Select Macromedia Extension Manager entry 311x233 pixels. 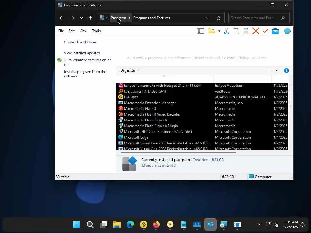[202, 103]
